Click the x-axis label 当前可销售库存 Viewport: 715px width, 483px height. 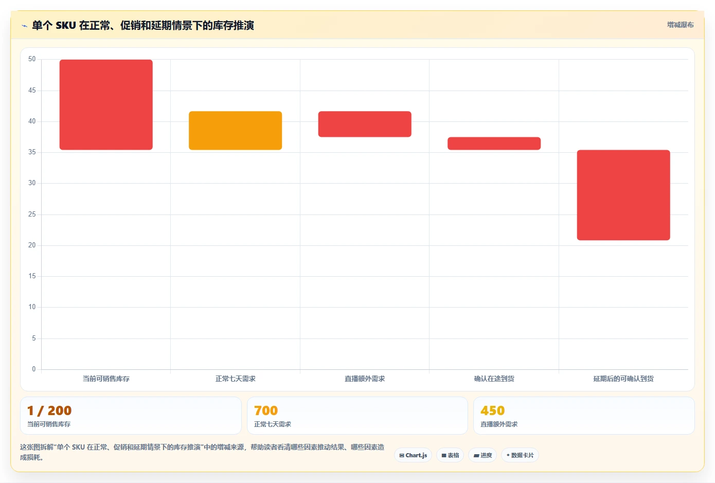(106, 379)
